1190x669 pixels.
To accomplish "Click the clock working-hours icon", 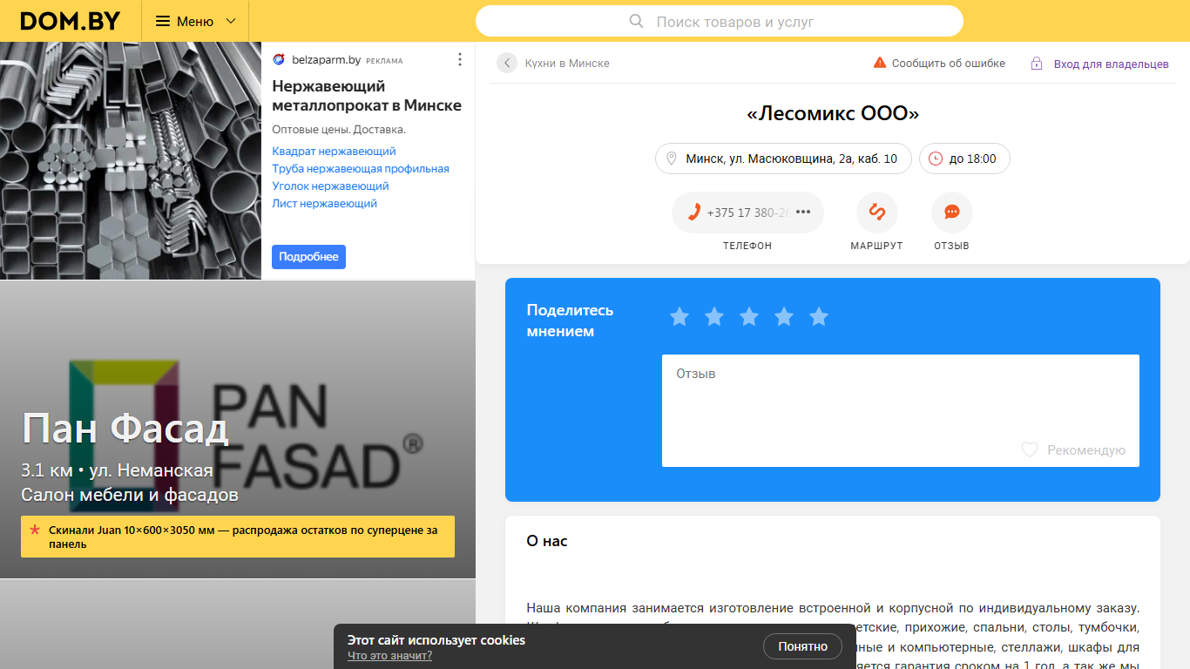I will [x=936, y=159].
